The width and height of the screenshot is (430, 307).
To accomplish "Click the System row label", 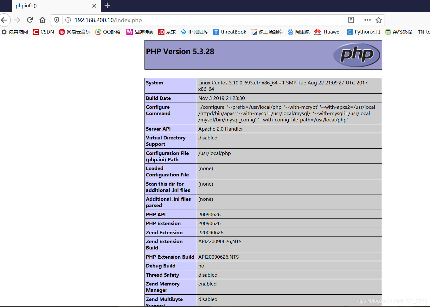I will pos(155,83).
